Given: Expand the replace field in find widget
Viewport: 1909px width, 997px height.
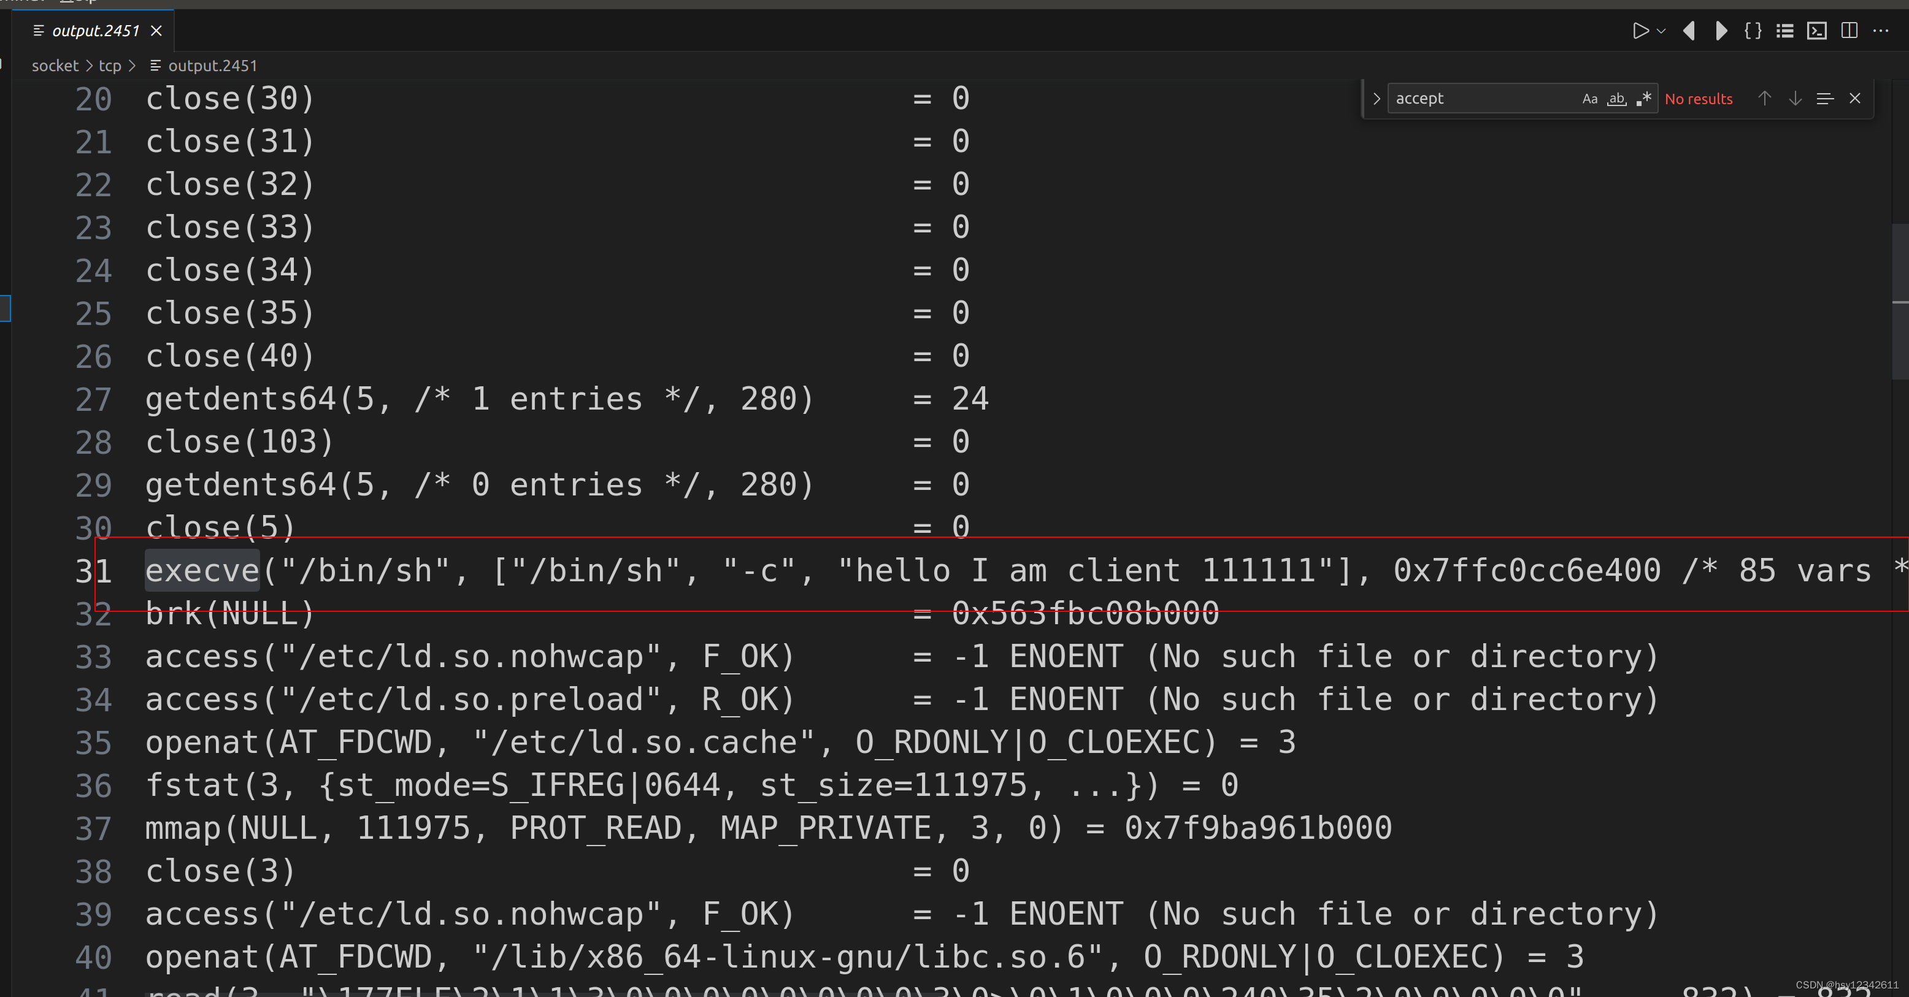Looking at the screenshot, I should pos(1376,99).
